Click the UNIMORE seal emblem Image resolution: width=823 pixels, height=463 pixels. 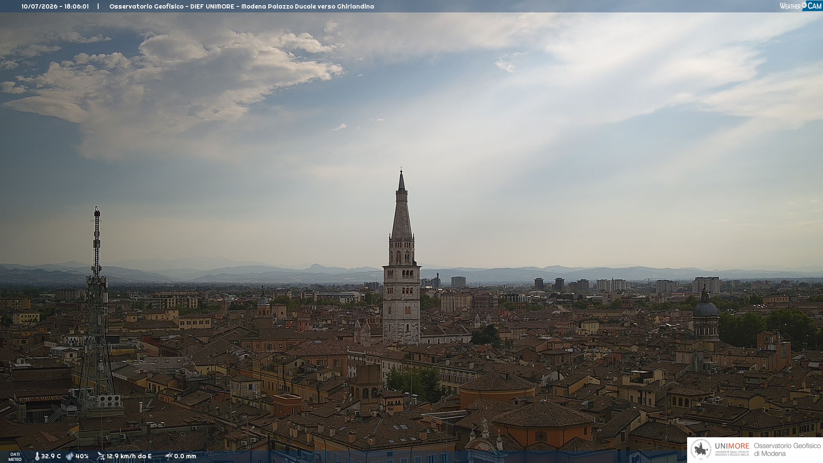click(700, 449)
